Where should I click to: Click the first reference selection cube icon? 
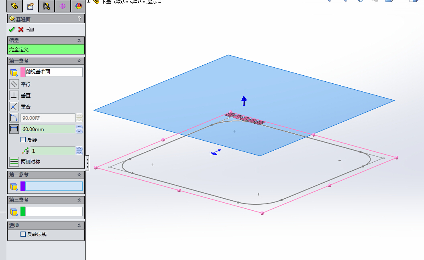[x=14, y=72]
